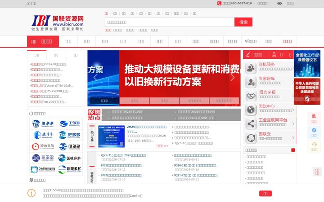Click listing row containing 'xn-200'
Viewport: 324px width, 202px height.
point(49,102)
